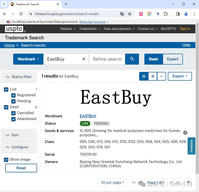The image size is (199, 192).
Task: Switch to grid card view
Action: [x=144, y=76]
